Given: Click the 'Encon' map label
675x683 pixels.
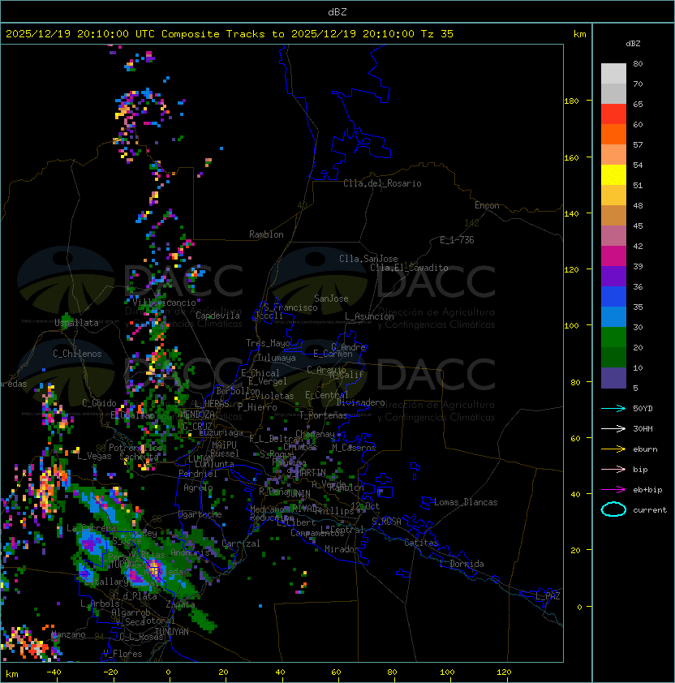Looking at the screenshot, I should 487,205.
